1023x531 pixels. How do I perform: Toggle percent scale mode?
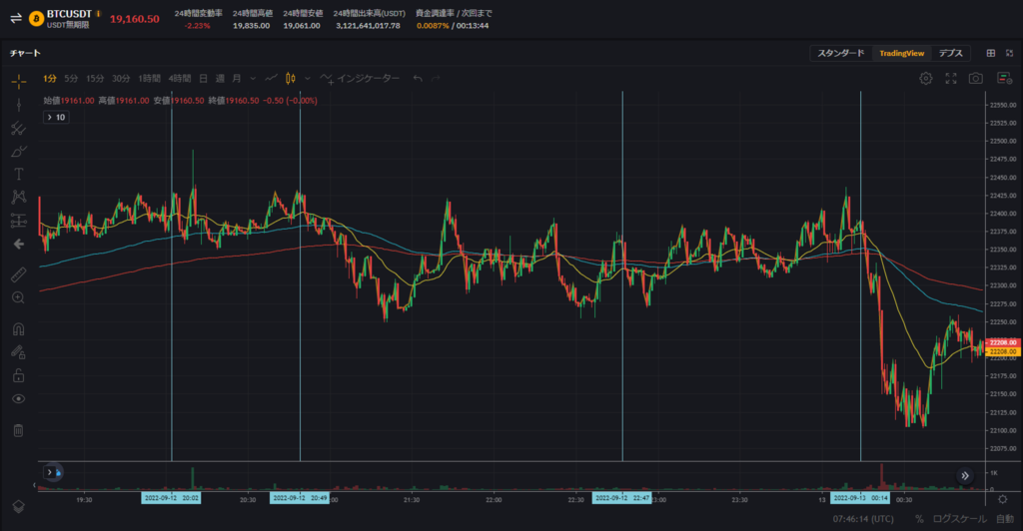(x=919, y=519)
